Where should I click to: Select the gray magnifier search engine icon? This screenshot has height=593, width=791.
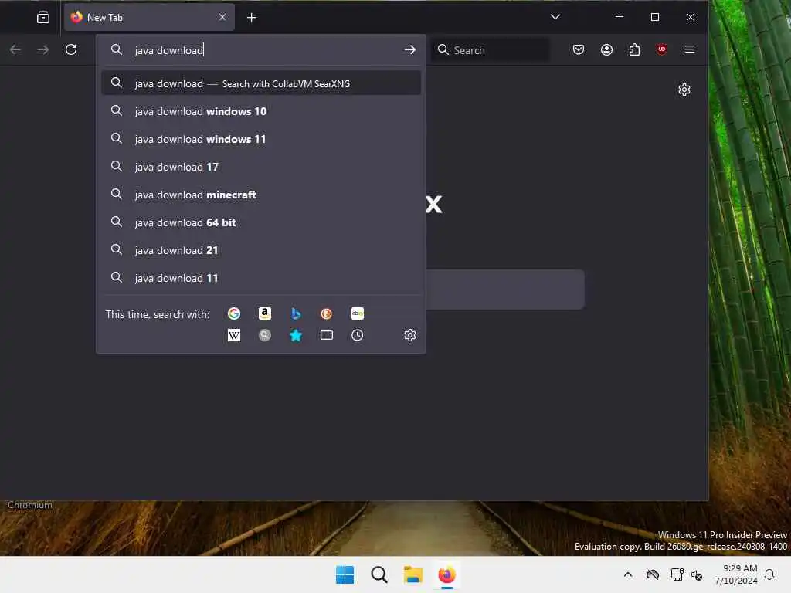tap(265, 335)
